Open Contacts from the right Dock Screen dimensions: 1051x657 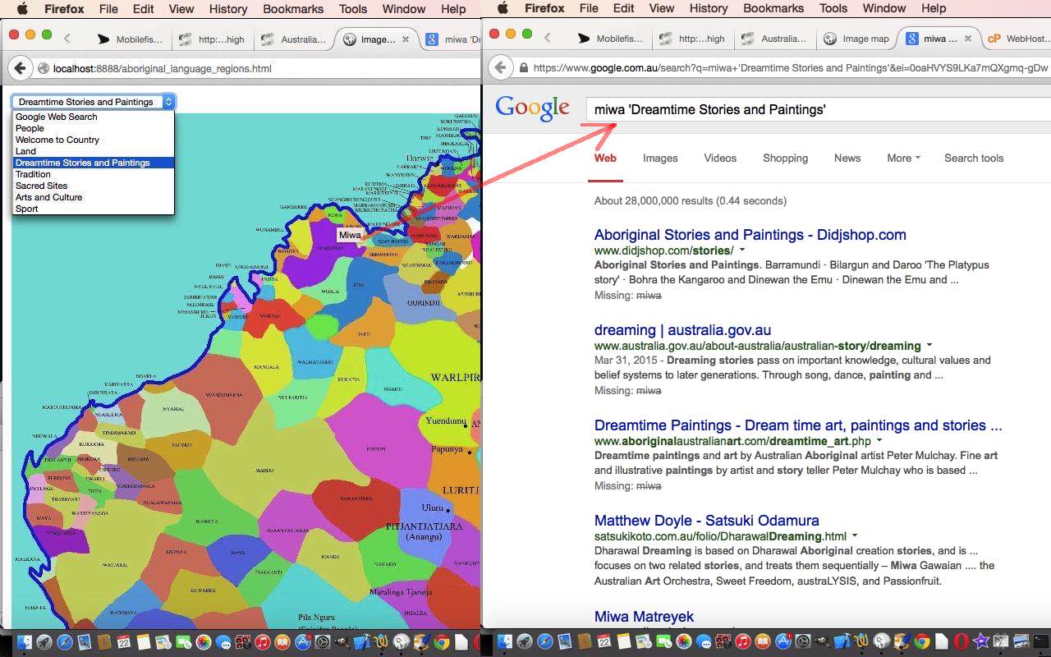point(585,641)
